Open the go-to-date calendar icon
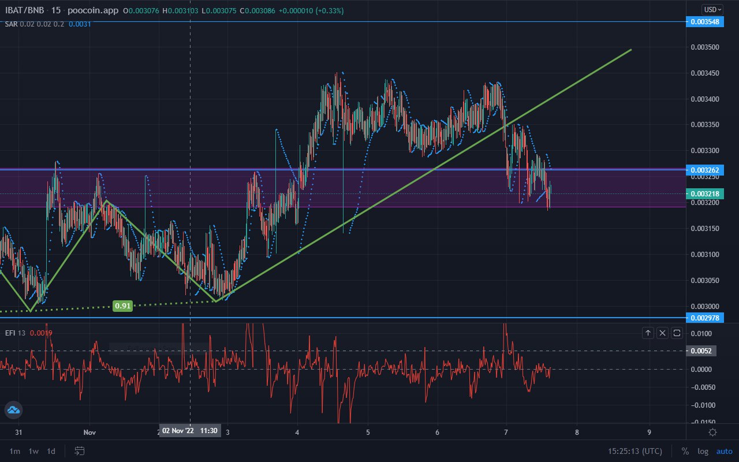This screenshot has height=462, width=739. click(x=80, y=450)
